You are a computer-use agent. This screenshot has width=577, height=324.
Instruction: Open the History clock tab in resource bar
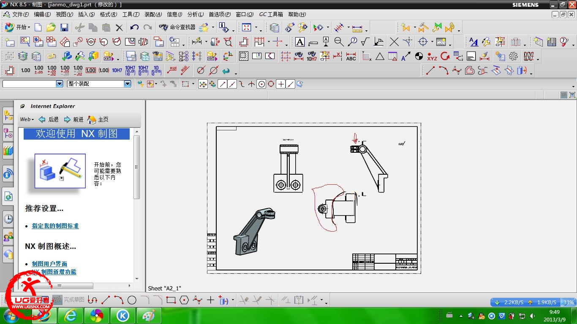(8, 219)
